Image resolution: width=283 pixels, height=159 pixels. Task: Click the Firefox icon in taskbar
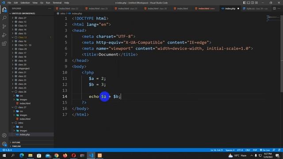65,155
